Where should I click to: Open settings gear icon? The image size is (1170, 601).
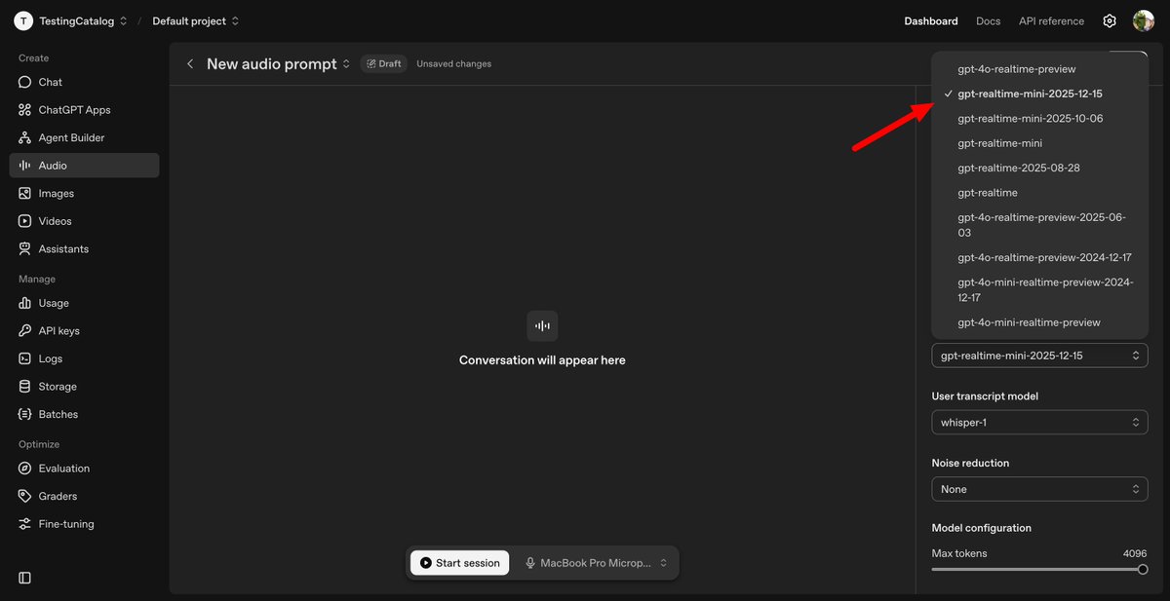point(1110,20)
